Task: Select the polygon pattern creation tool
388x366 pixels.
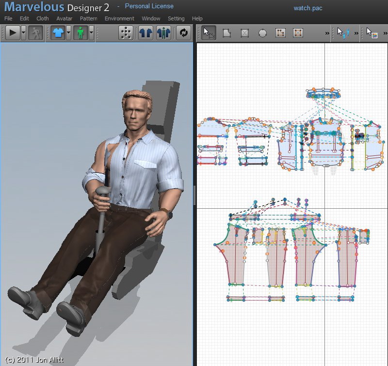Action: click(x=226, y=33)
